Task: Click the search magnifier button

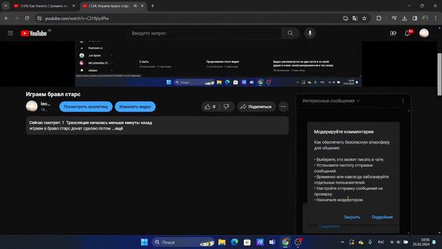Action: click(x=290, y=33)
